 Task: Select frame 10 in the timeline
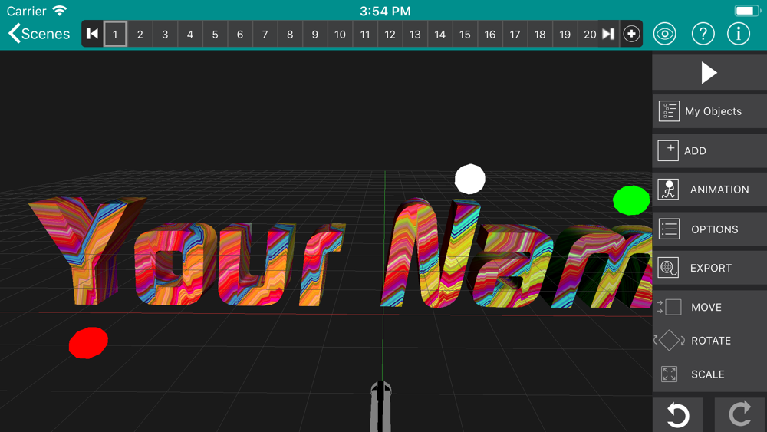coord(340,35)
